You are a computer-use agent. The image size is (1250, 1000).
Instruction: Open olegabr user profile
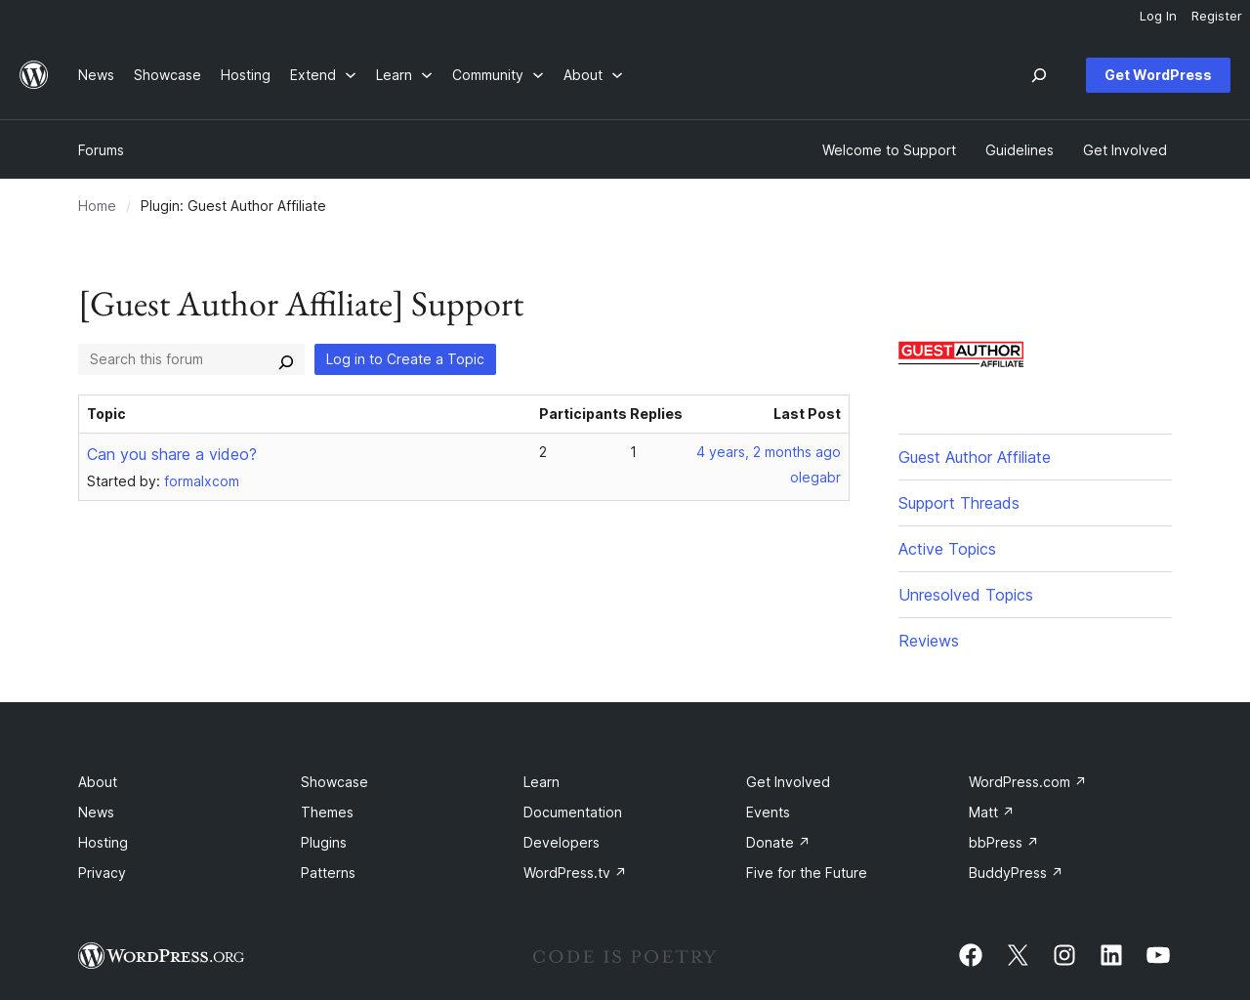[814, 478]
